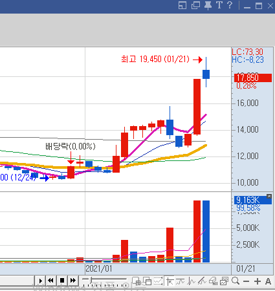This screenshot has height=291, width=275.
Task: Close the volume pane with its x button
Action: (269, 196)
